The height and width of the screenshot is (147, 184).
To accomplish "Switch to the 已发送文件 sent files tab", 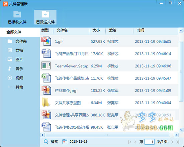I will click(45, 17).
